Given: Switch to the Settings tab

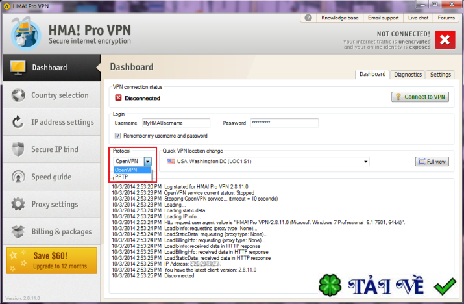Looking at the screenshot, I should 440,75.
